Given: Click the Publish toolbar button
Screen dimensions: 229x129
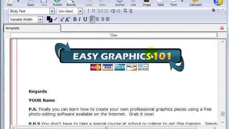Looking at the screenshot, I should 57,3.
